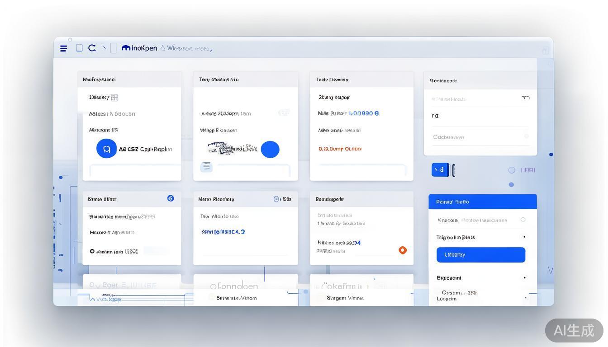
Task: Open the dropdown arrow in Meotonecs first row
Action: 525,98
